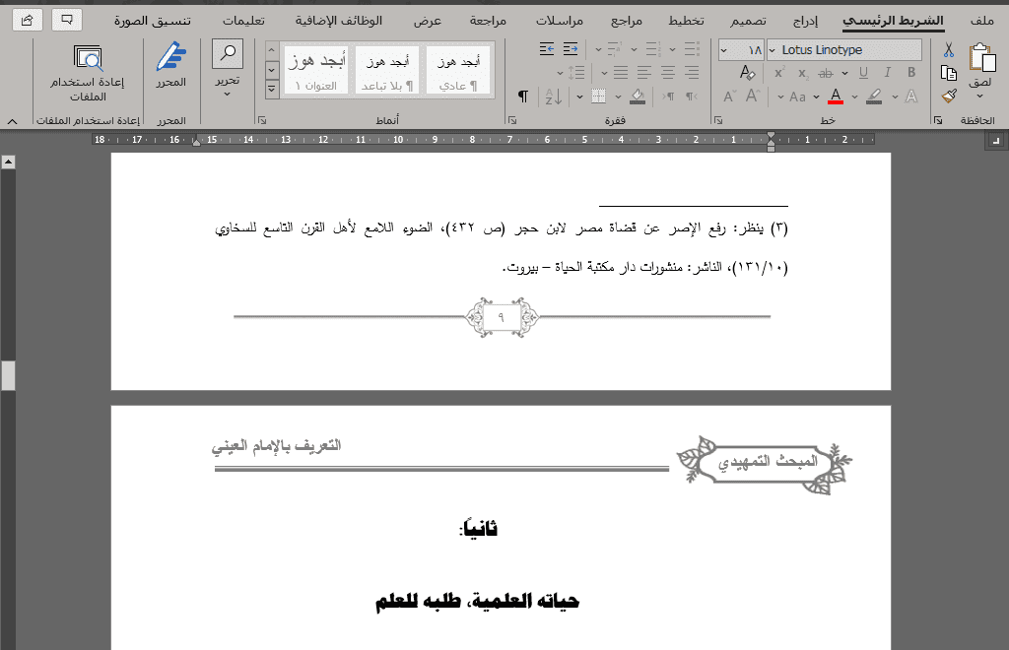This screenshot has height=650, width=1009.
Task: Toggle underline formatting
Action: tap(863, 73)
